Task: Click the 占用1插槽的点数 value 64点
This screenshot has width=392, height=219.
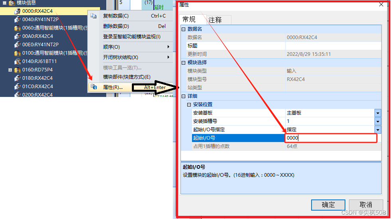Action: tap(292, 146)
